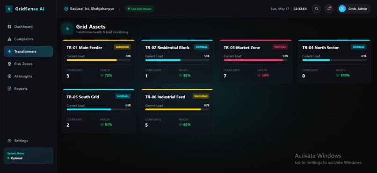This screenshot has height=173, width=377.
Task: Click the 100% health value on TR-04
Action: (345, 75)
